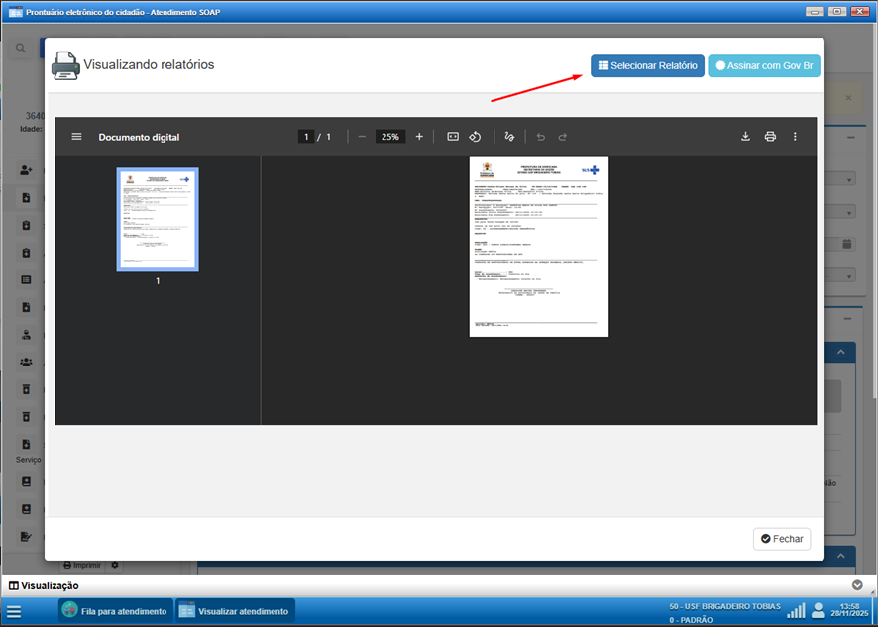Rotate the document counterclockwise
The image size is (878, 627).
click(475, 137)
